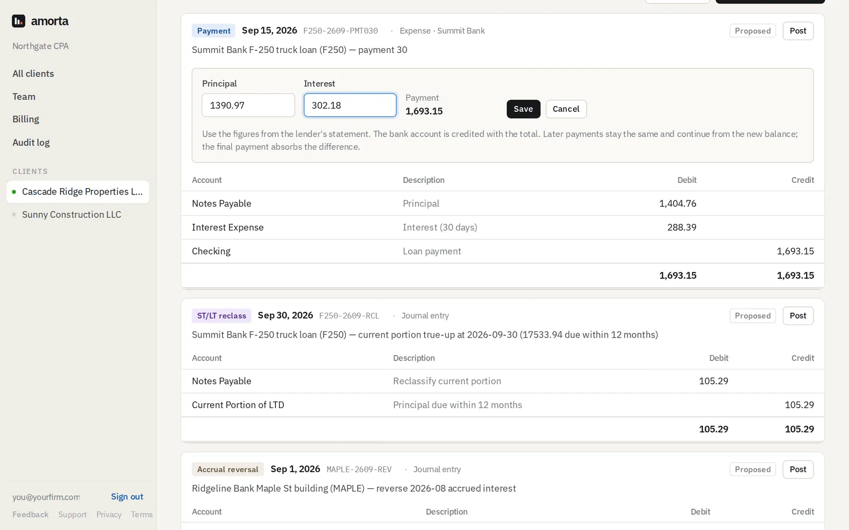Viewport: 849px width, 530px height.
Task: Cancel the payment edit
Action: pos(566,109)
